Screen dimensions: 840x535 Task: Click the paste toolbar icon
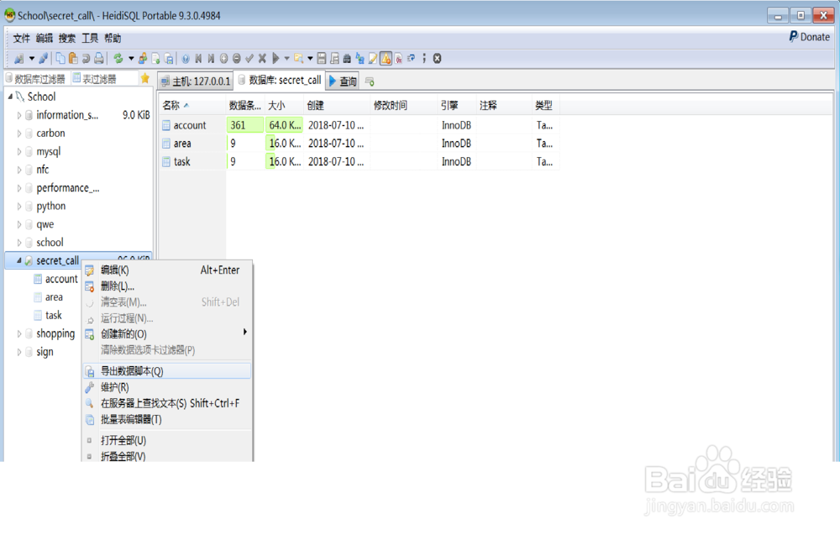[74, 58]
